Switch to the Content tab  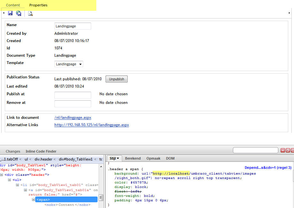(x=13, y=5)
